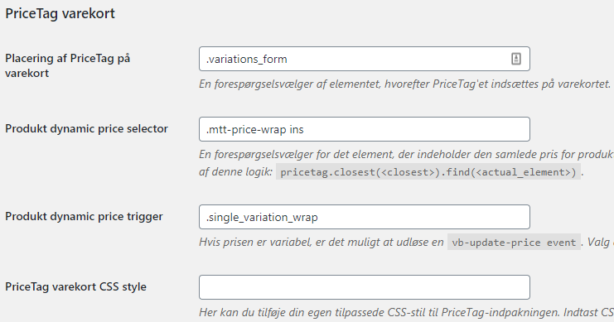Click the .mtt-price-wrap ins selector field
The width and height of the screenshot is (614, 322).
pos(364,129)
